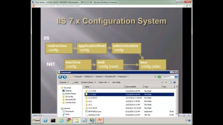The height and width of the screenshot is (125, 223).
Task: Select the NETFXSBS10.exe file
Action: 94,111
